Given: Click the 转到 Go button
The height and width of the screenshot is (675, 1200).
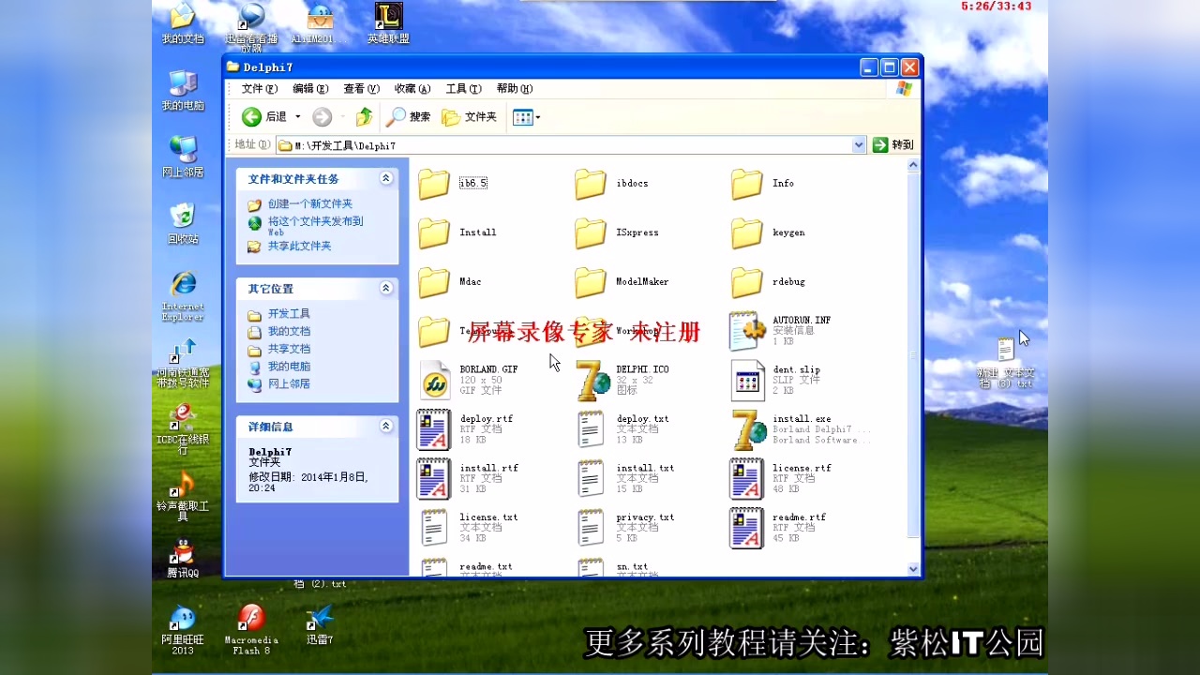Looking at the screenshot, I should pyautogui.click(x=892, y=145).
